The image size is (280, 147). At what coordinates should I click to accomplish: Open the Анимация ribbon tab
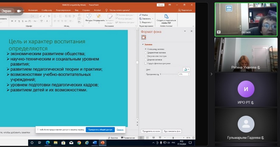[x=33, y=10]
